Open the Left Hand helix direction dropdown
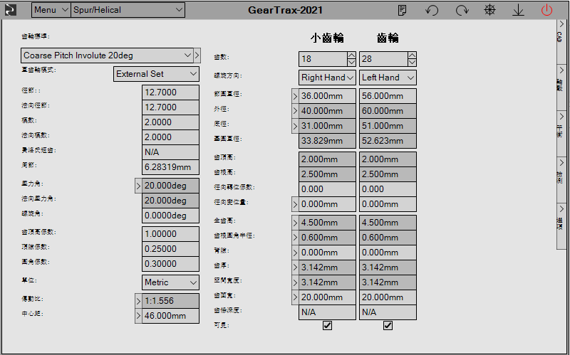The height and width of the screenshot is (355, 570). point(388,78)
